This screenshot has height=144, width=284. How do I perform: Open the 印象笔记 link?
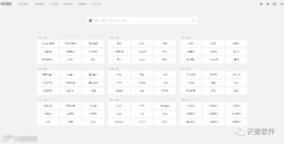(70, 52)
